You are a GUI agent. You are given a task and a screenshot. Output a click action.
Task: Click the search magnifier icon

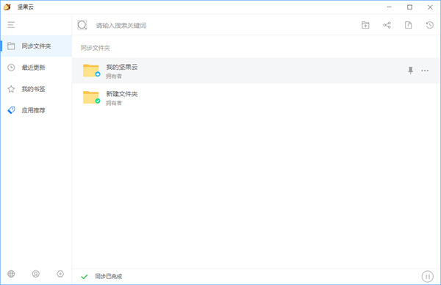82,25
